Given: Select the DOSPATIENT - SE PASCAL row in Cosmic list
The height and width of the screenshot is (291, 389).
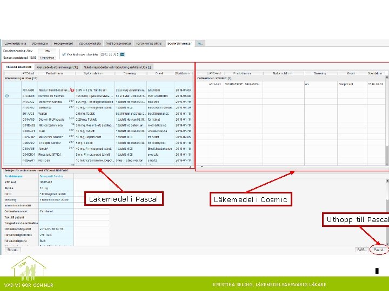Looking at the screenshot, I should coord(291,84).
